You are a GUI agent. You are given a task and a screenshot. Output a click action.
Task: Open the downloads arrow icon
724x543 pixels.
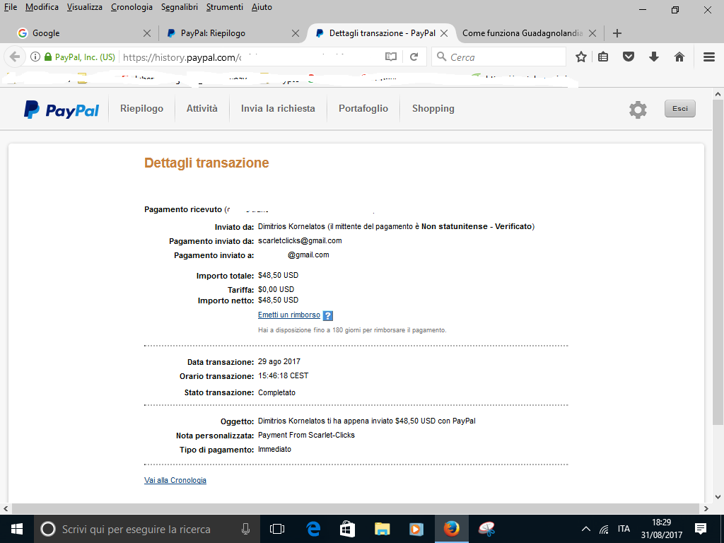point(654,57)
